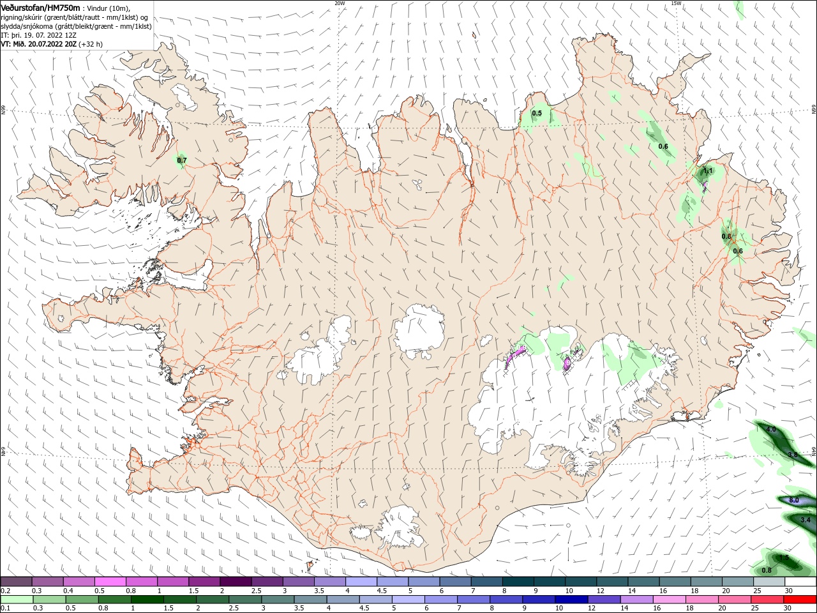Click the 0.7 precipitation value in the Westfjords

[x=182, y=160]
